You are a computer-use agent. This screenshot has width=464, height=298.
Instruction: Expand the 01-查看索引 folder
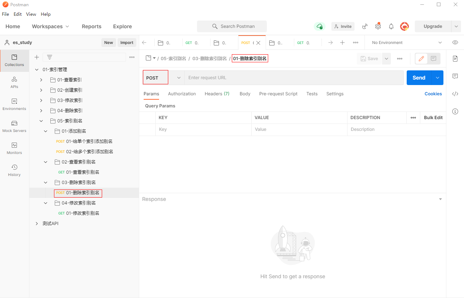[41, 80]
